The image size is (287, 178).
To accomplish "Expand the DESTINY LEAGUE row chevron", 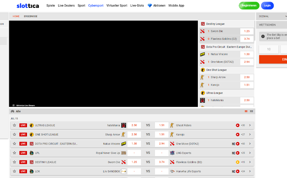I will click(250, 162).
